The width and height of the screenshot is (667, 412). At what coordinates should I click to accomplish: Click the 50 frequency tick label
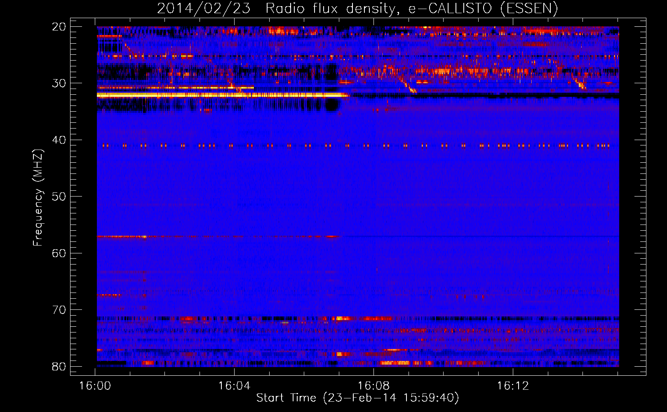tap(59, 197)
